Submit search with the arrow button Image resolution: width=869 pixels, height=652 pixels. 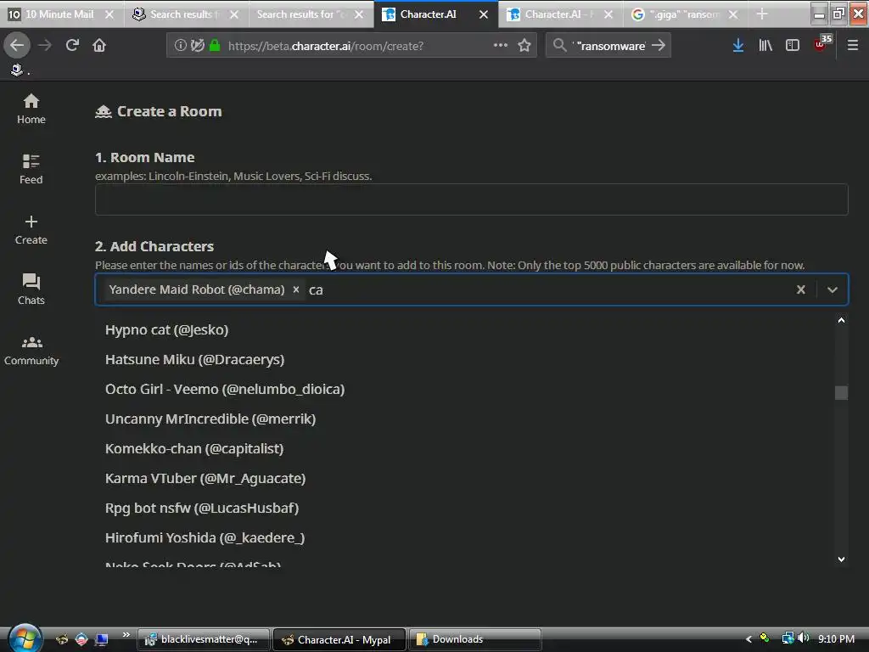pyautogui.click(x=659, y=46)
